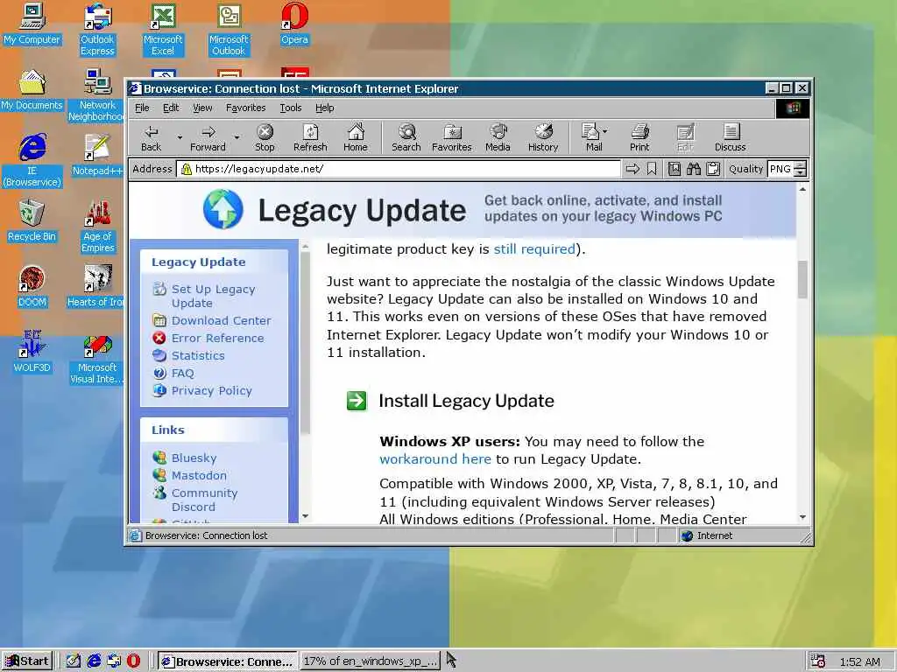The height and width of the screenshot is (672, 897).
Task: Launch Internet Explorer from quick launch
Action: [x=94, y=661]
